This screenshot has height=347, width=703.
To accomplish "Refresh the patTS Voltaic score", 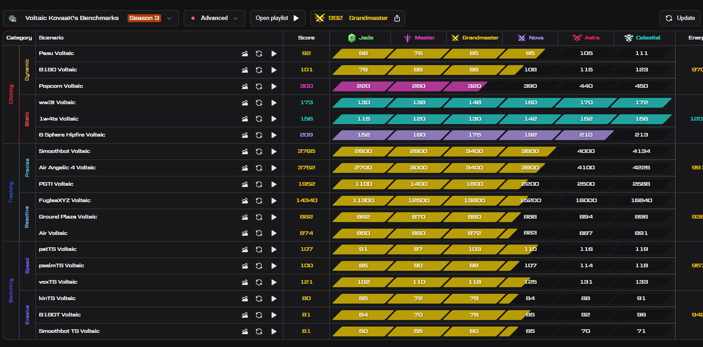I will (x=259, y=249).
